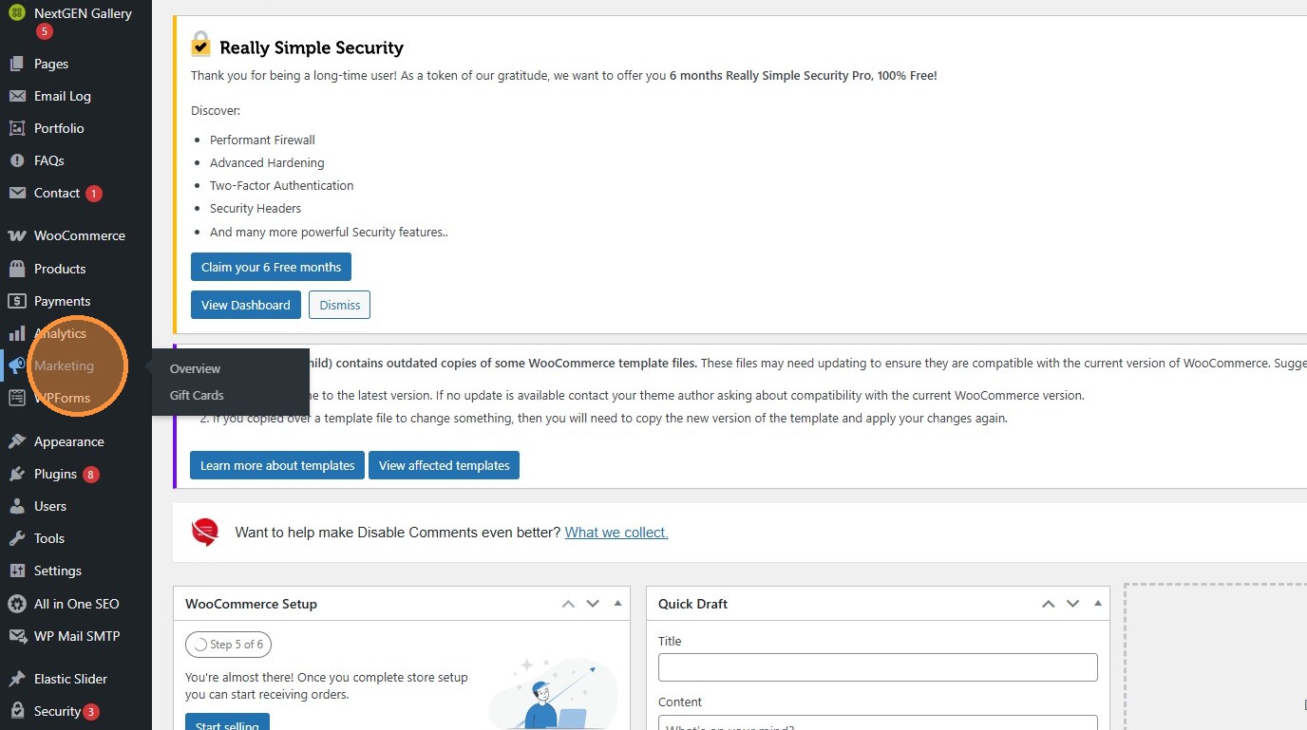Click the WooCommerce logo icon

pyautogui.click(x=16, y=235)
